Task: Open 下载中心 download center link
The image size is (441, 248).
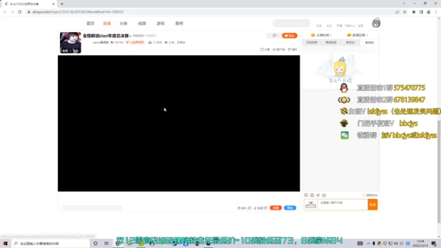Action: (x=350, y=25)
